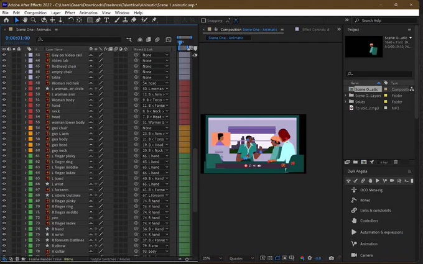Click the current time 0:00:01:00 field
423x264 pixels.
click(x=18, y=38)
